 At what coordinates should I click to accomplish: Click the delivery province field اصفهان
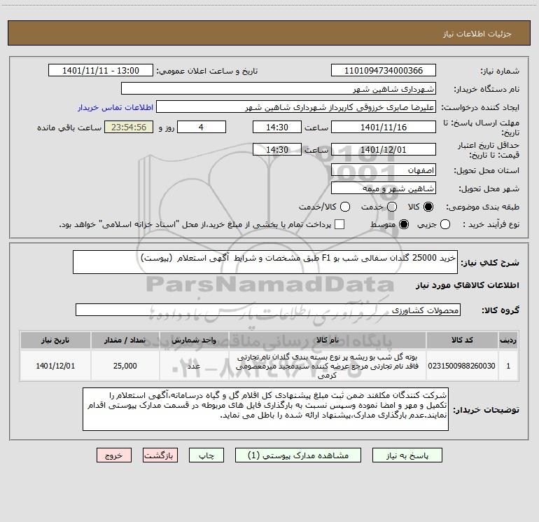(384, 170)
